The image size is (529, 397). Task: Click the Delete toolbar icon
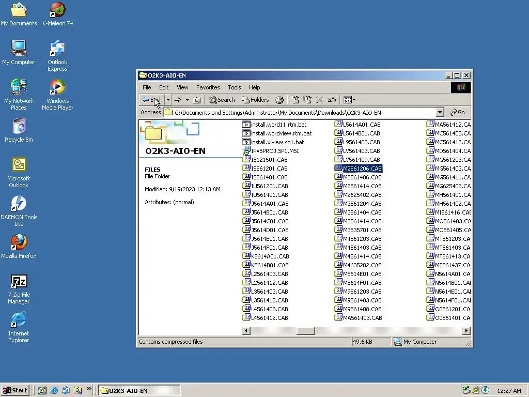[319, 100]
